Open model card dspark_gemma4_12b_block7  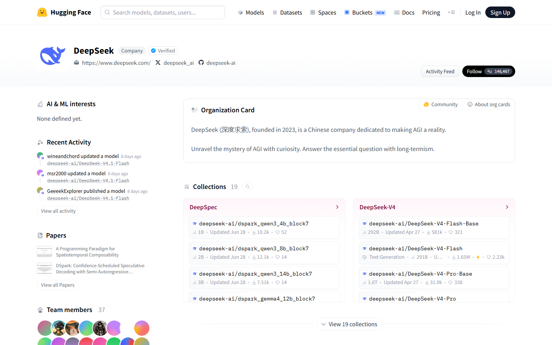tap(264, 297)
